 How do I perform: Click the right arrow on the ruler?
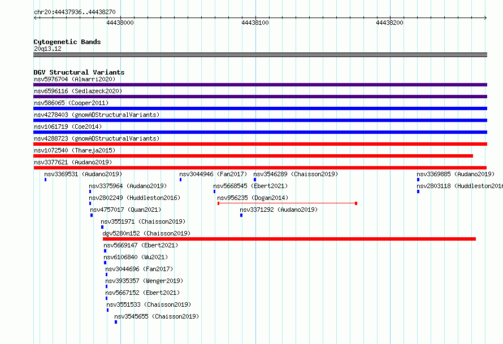(x=485, y=18)
